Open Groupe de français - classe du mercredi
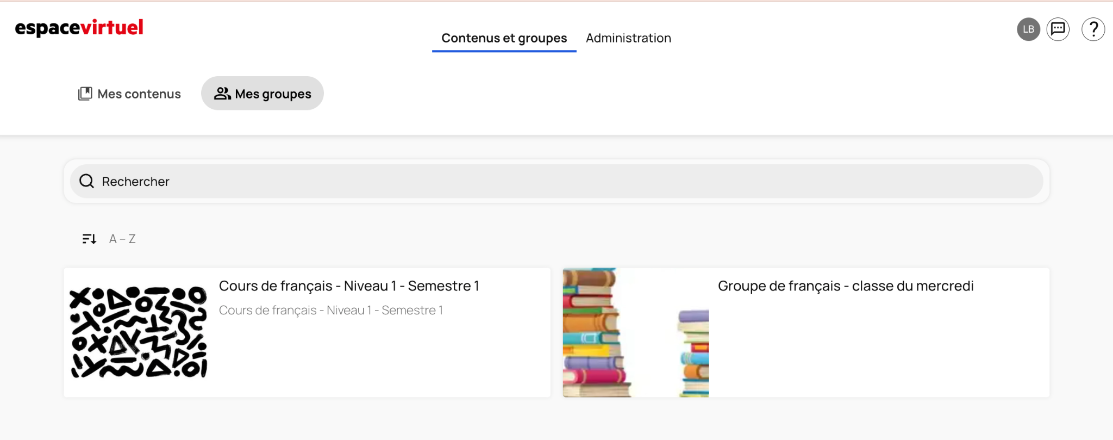Viewport: 1113px width, 440px height. pyautogui.click(x=846, y=286)
